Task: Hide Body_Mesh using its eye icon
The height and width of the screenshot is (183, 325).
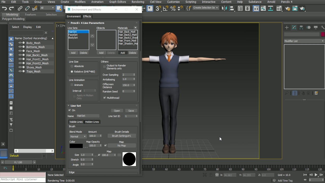Action: [20, 43]
